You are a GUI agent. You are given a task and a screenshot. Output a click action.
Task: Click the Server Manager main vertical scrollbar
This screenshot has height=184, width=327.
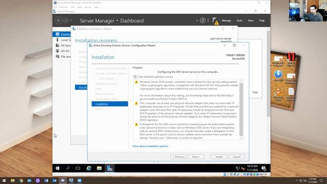coord(269,73)
